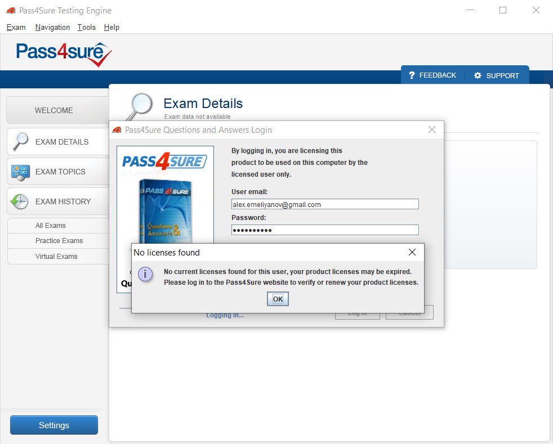553x444 pixels.
Task: Select Practice Exams in history list
Action: pyautogui.click(x=58, y=241)
